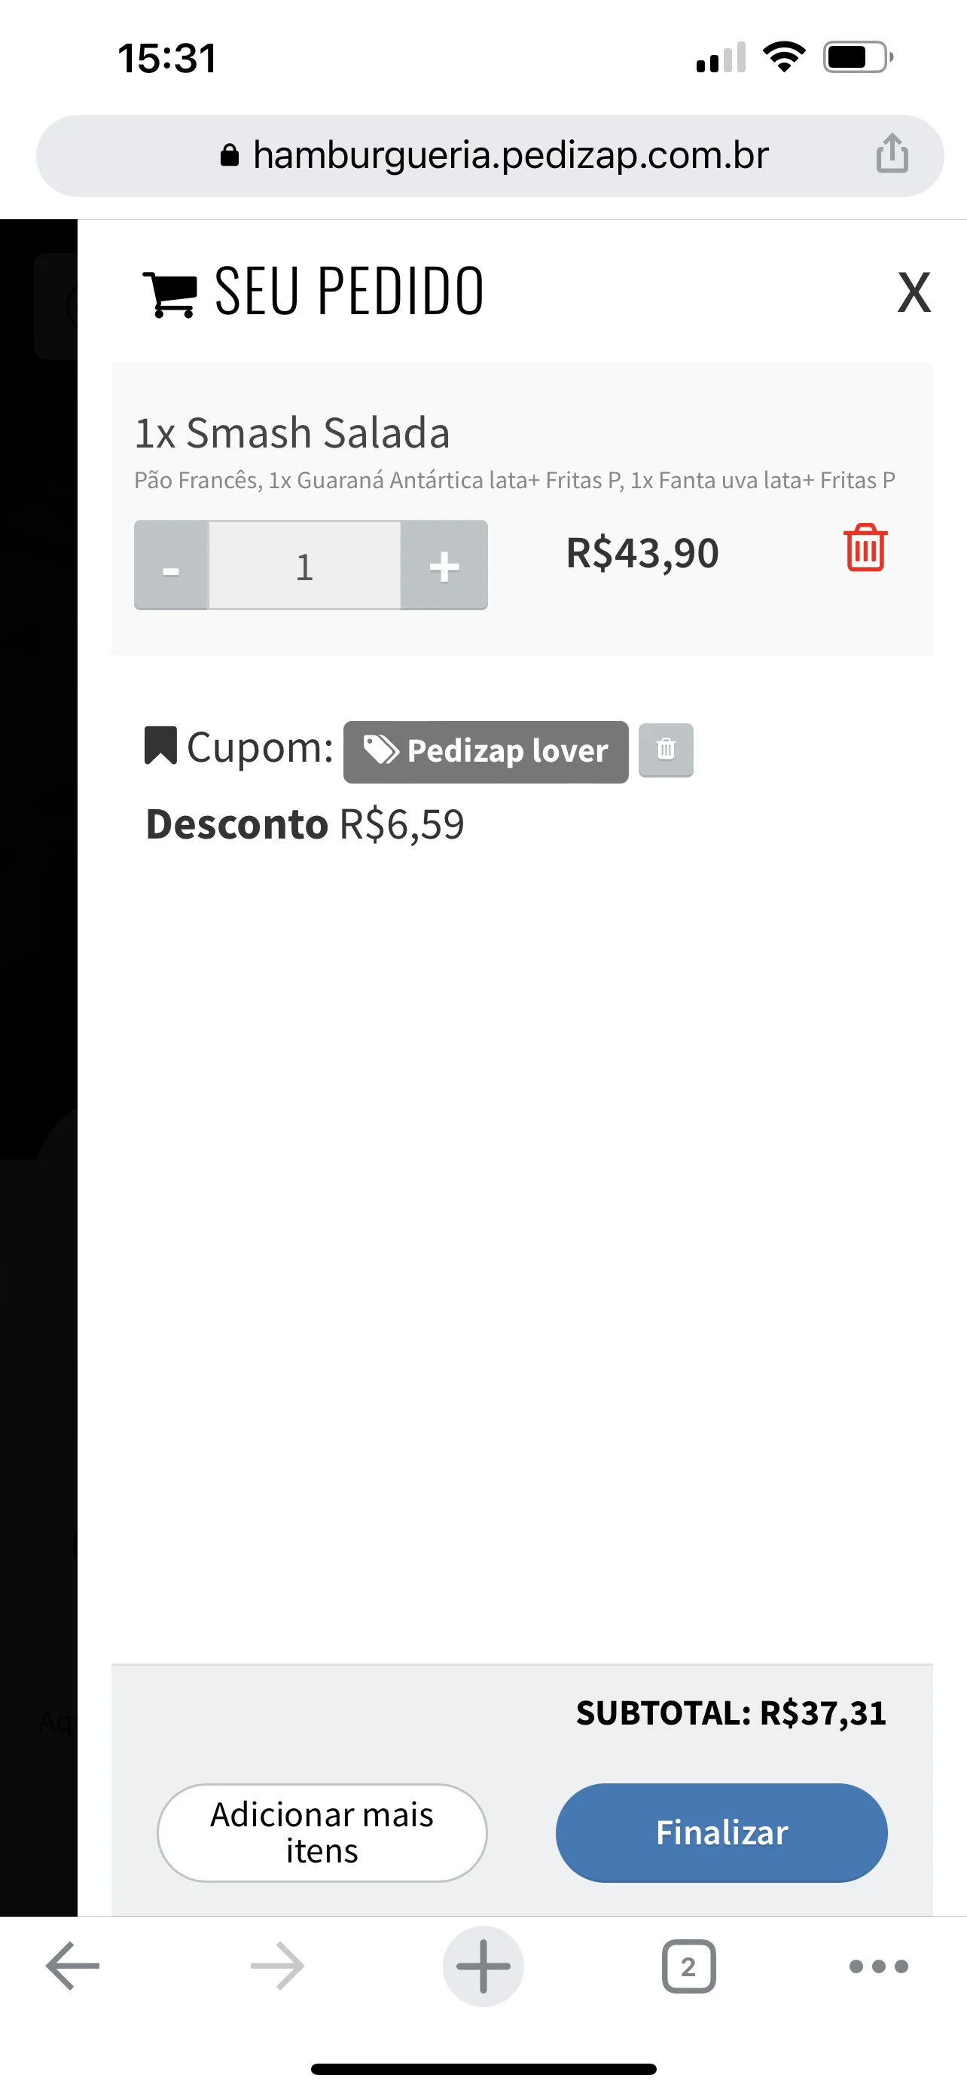Tap Finalizar to complete the order
Screen dimensions: 967x2093
tap(721, 1832)
